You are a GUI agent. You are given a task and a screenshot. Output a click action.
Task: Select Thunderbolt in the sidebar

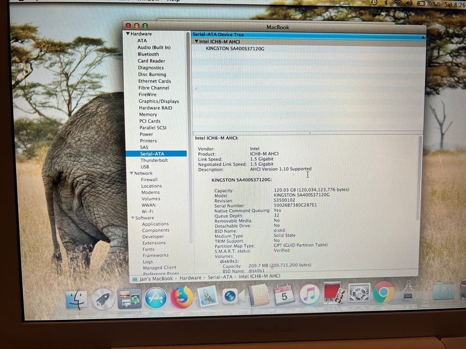pyautogui.click(x=154, y=160)
